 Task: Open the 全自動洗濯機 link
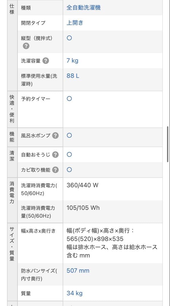[84, 8]
